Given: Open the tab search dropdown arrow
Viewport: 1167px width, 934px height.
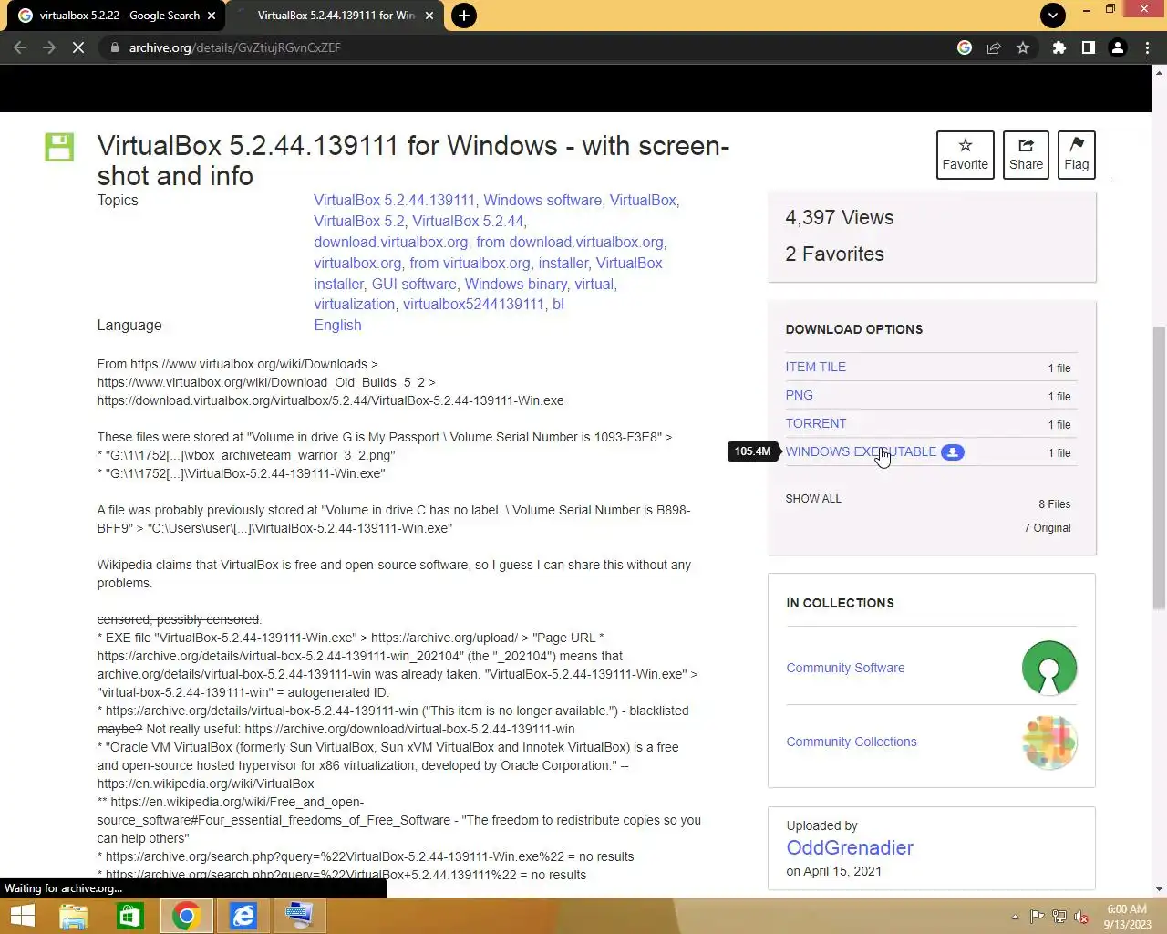Looking at the screenshot, I should [x=1052, y=16].
